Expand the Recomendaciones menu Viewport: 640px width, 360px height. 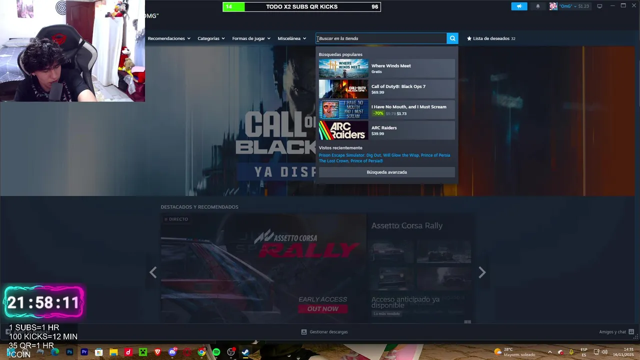[x=169, y=38]
